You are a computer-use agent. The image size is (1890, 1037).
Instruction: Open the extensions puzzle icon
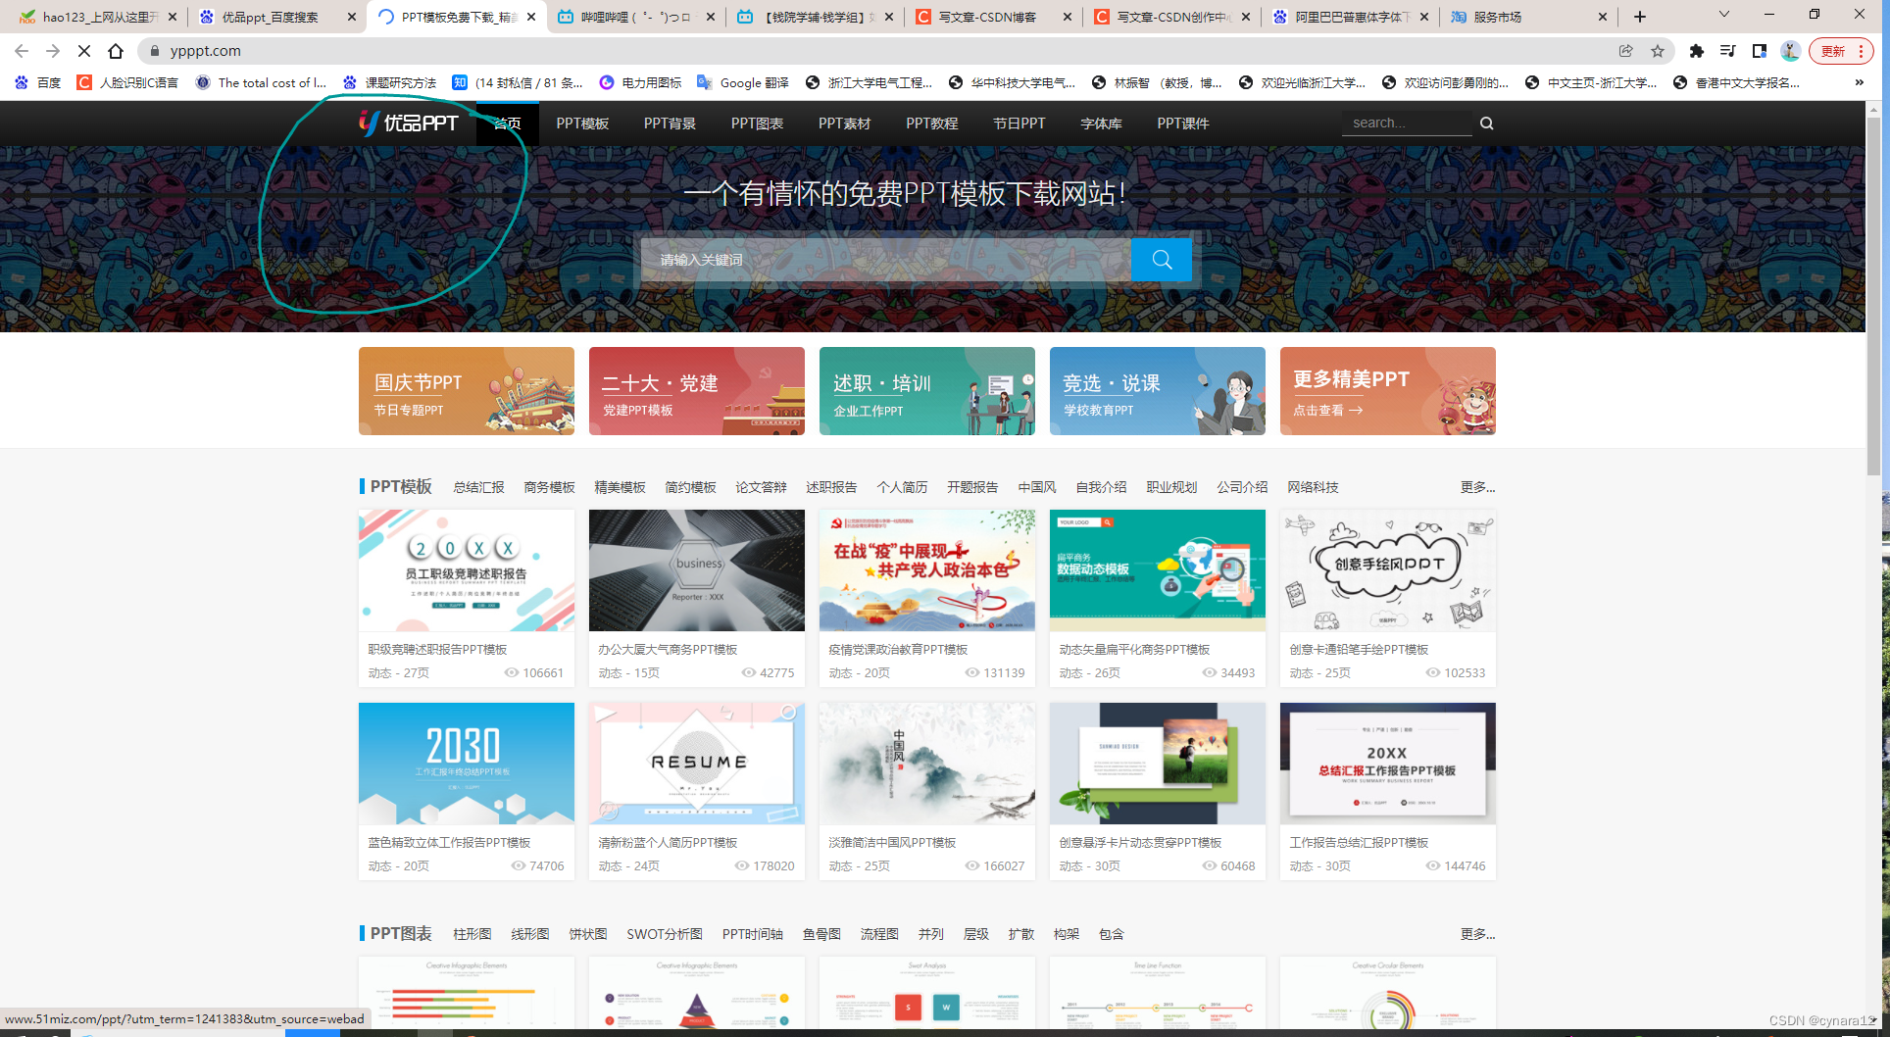(1696, 51)
